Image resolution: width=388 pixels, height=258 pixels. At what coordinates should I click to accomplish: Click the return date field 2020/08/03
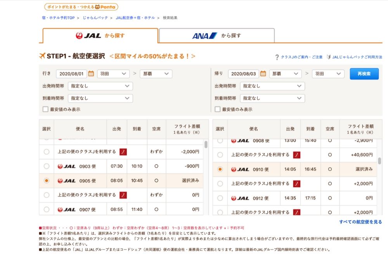pyautogui.click(x=243, y=74)
